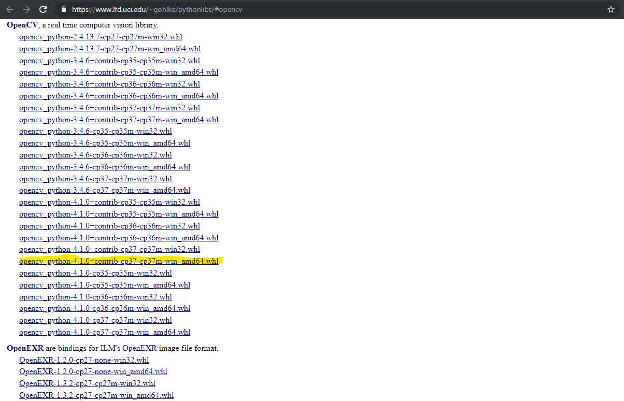
Task: Bookmark this page with the star icon
Action: 611,9
